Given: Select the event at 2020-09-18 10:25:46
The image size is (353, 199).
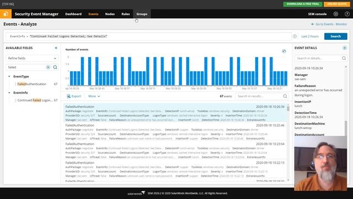Looking at the screenshot, I should tap(175, 132).
